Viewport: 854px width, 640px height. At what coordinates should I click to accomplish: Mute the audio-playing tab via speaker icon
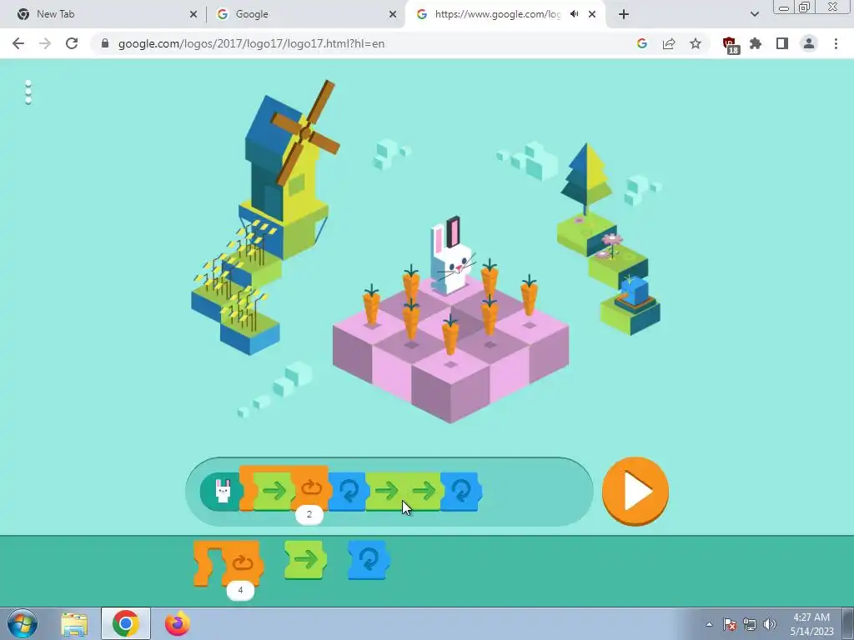(x=574, y=14)
